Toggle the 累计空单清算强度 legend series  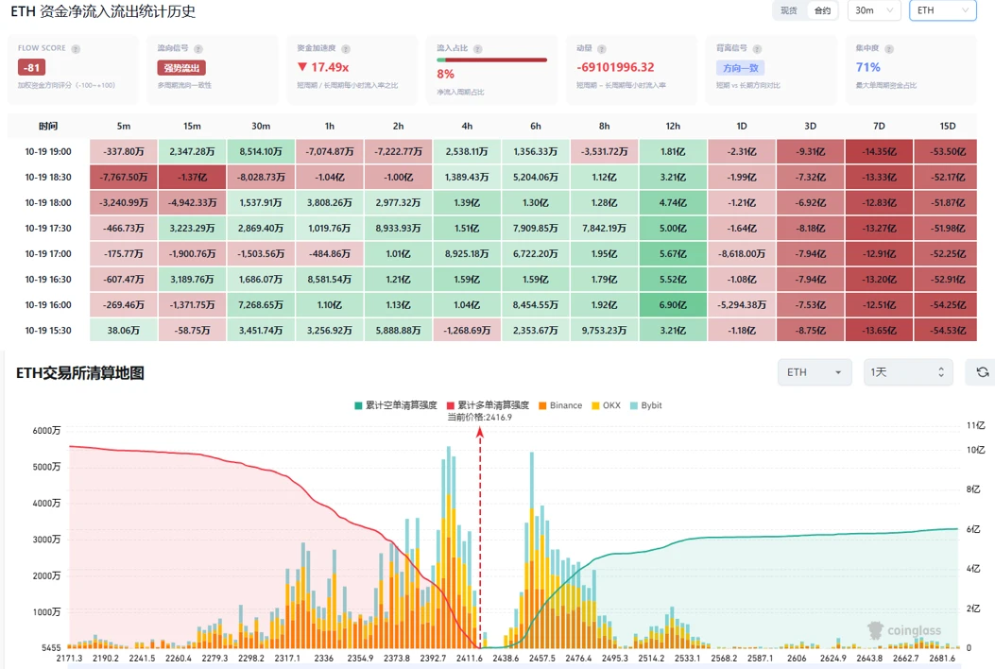coord(396,405)
